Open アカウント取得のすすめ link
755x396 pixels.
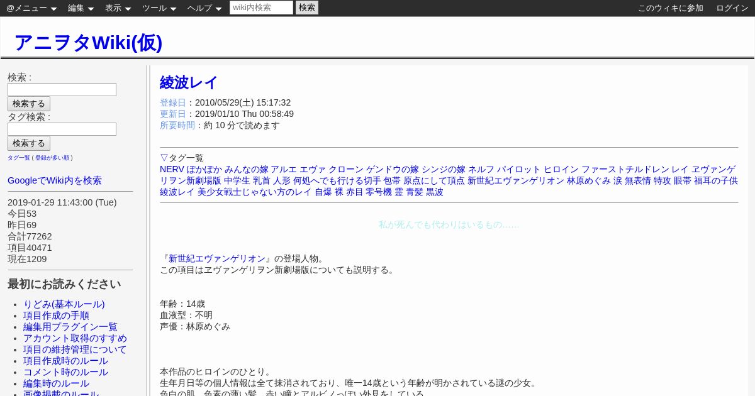75,338
